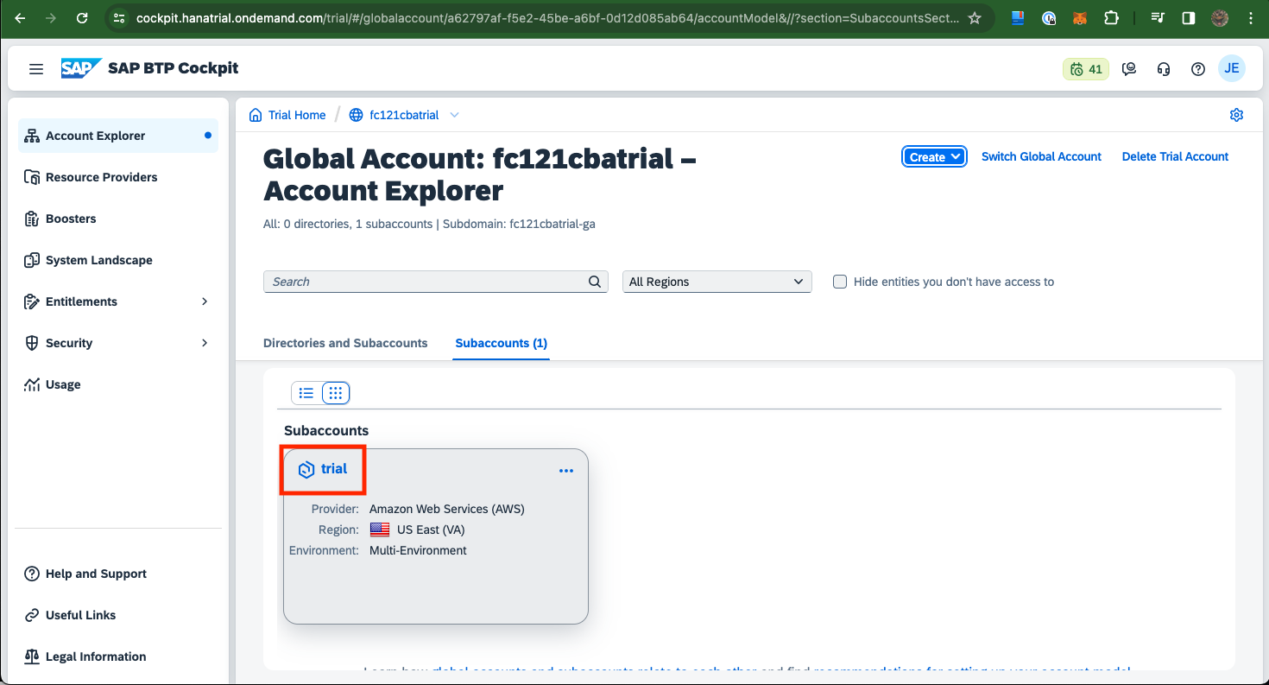Open Legal Information
Screen dimensions: 1269x685
point(118,656)
